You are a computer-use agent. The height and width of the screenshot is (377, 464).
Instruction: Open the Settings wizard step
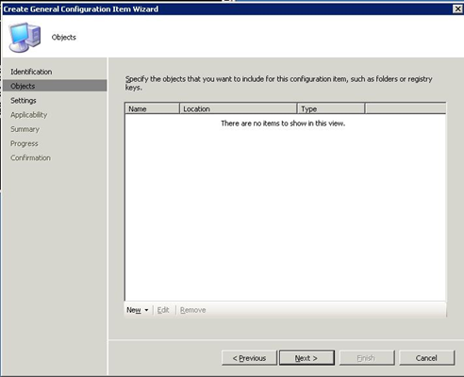pyautogui.click(x=24, y=101)
